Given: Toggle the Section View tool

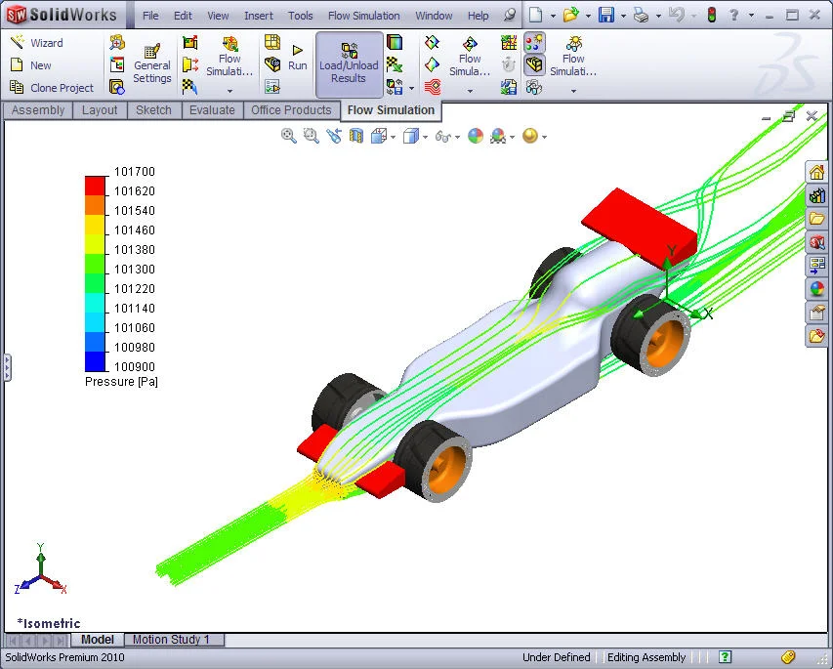Looking at the screenshot, I should (x=354, y=136).
